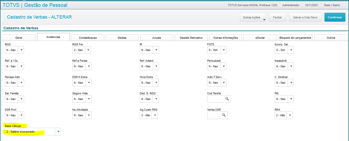
Task: Open the Insalubrid. dropdown
Action: [291, 66]
